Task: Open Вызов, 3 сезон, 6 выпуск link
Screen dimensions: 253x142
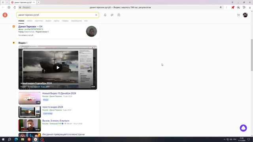Action: 56,121
